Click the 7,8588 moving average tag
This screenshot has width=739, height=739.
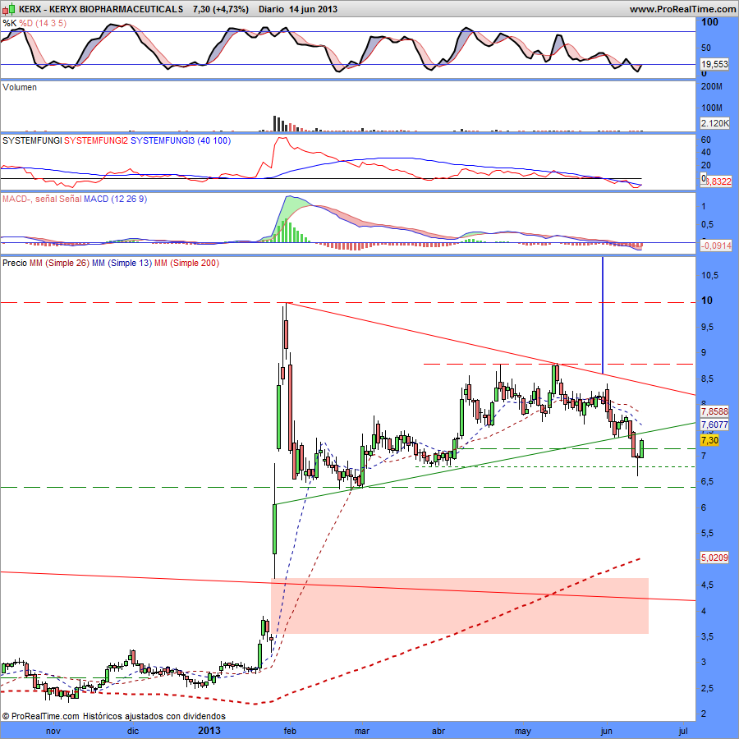714,411
